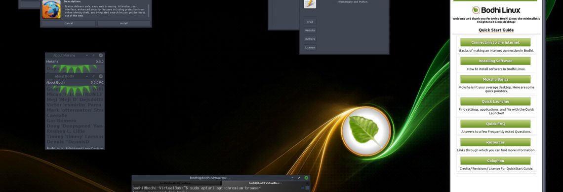Click the terminal tab overview grid icon

[x=307, y=188]
